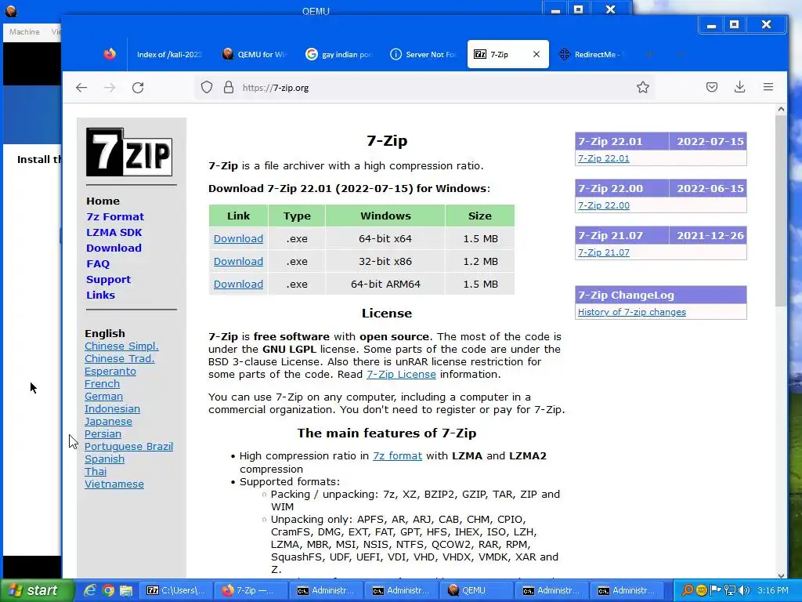802x602 pixels.
Task: Open the 7z format link in features
Action: (397, 455)
